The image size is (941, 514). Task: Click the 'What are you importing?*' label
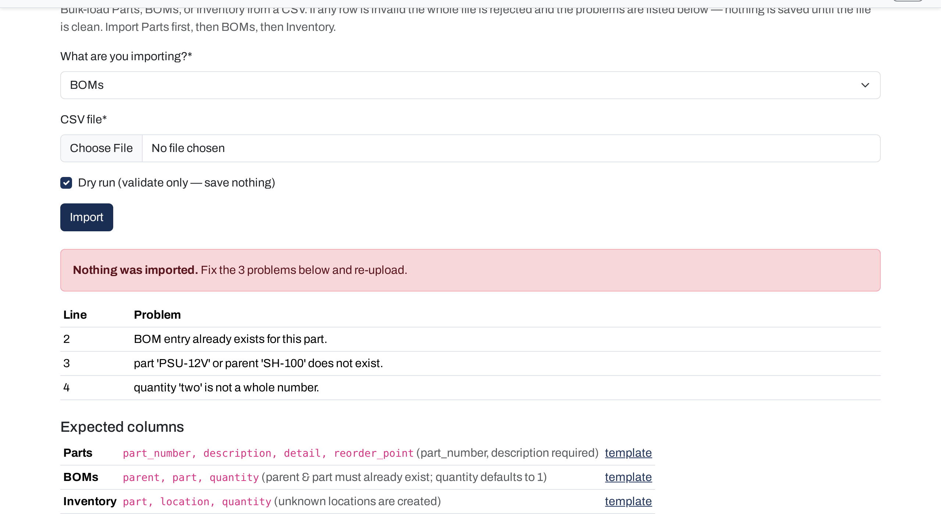[126, 57]
